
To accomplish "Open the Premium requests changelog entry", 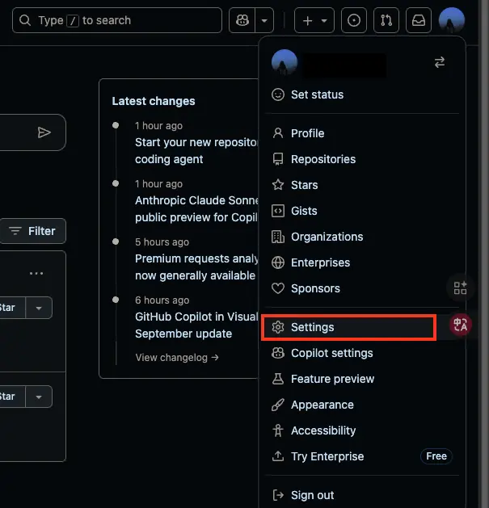I will (x=195, y=267).
